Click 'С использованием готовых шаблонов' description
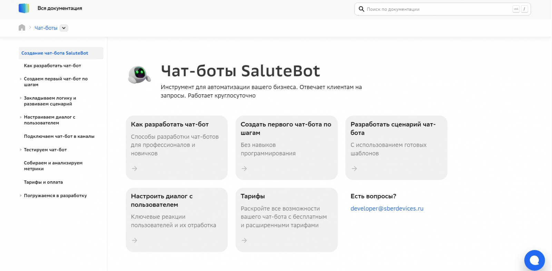552x271 pixels. pyautogui.click(x=388, y=149)
